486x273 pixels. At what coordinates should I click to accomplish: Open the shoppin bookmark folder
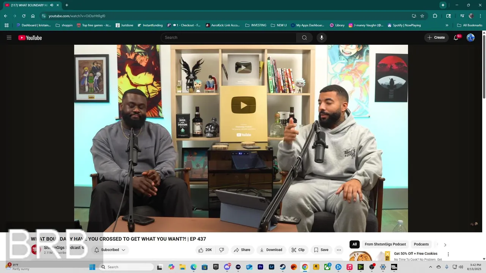pos(64,25)
